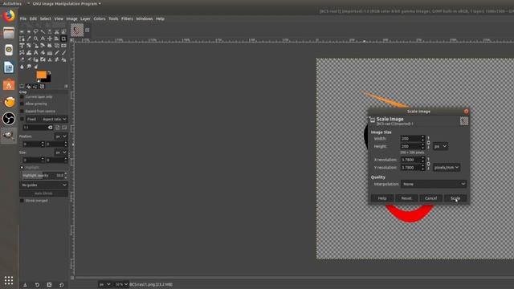This screenshot has width=514, height=289.
Task: Reset colors to default black and white
Action: [39, 81]
